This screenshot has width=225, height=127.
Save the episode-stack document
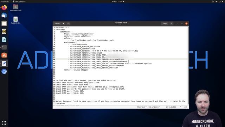(165, 24)
